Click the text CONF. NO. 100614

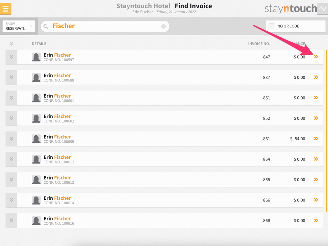[x=59, y=203]
